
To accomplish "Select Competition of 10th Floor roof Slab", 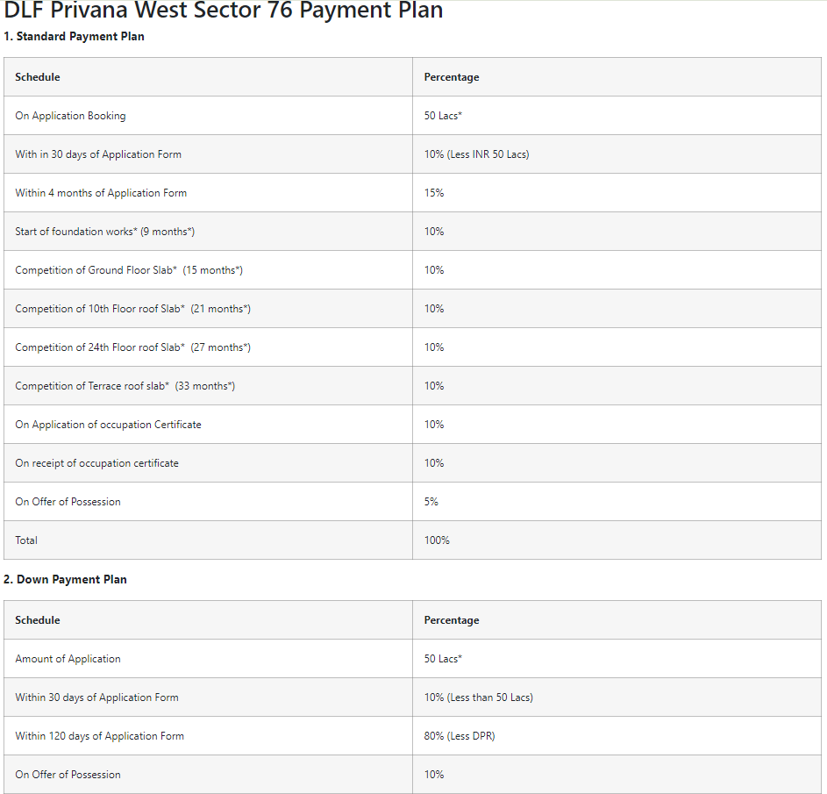I will (x=133, y=309).
